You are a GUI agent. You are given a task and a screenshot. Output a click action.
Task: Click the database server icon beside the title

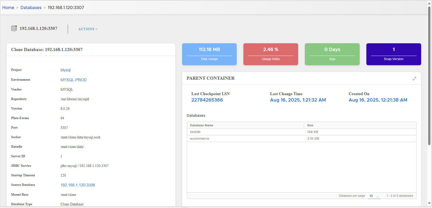point(14,28)
